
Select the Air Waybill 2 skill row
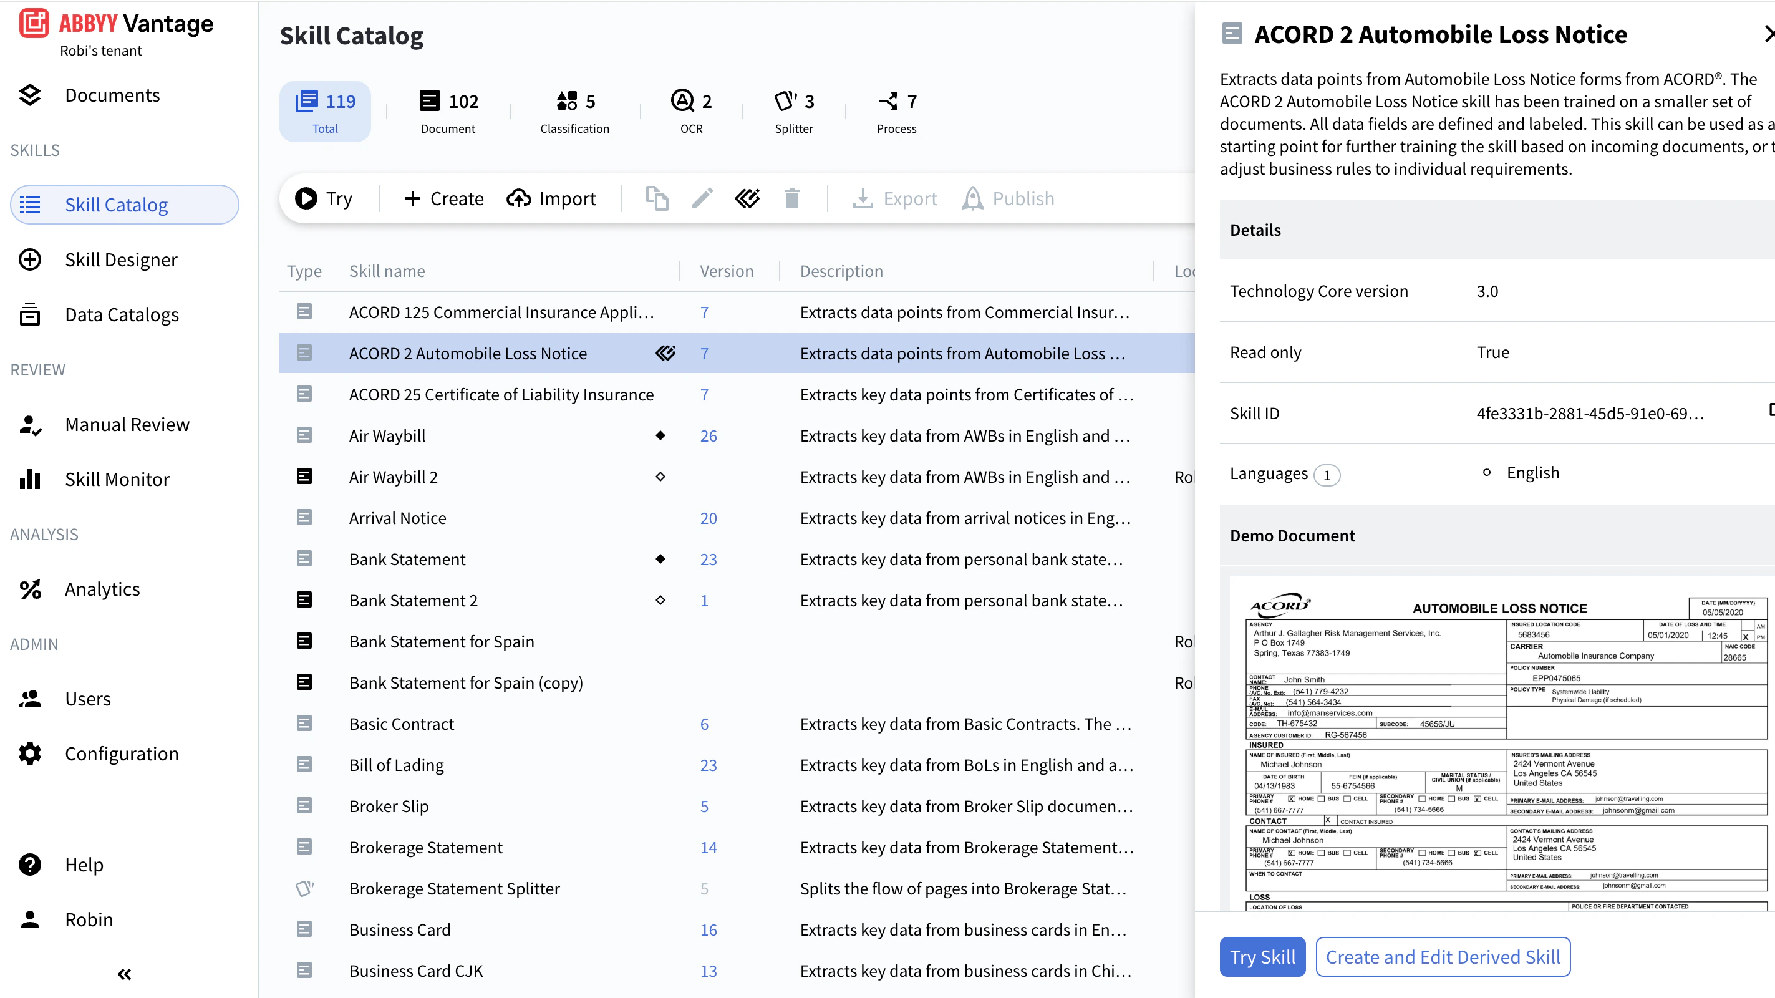(737, 477)
